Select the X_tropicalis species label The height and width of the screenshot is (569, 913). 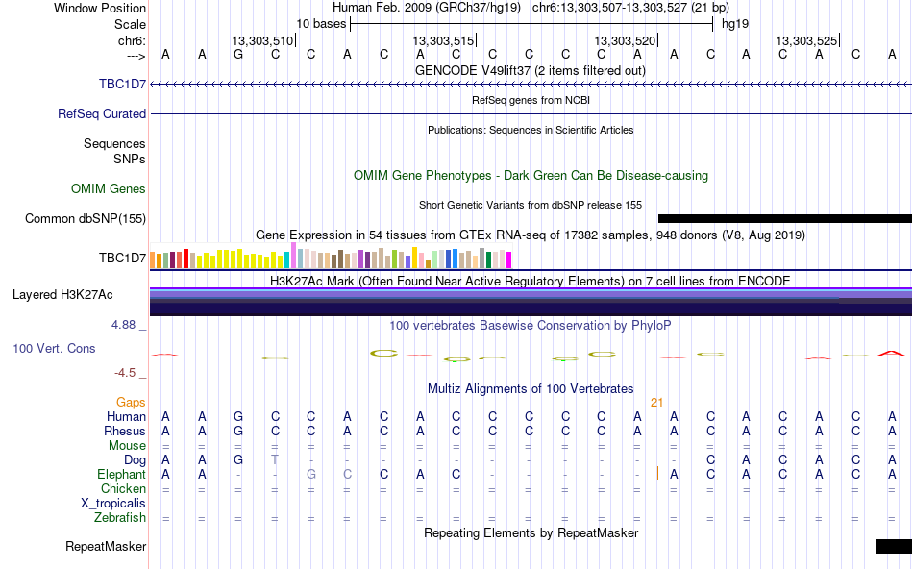(x=113, y=504)
